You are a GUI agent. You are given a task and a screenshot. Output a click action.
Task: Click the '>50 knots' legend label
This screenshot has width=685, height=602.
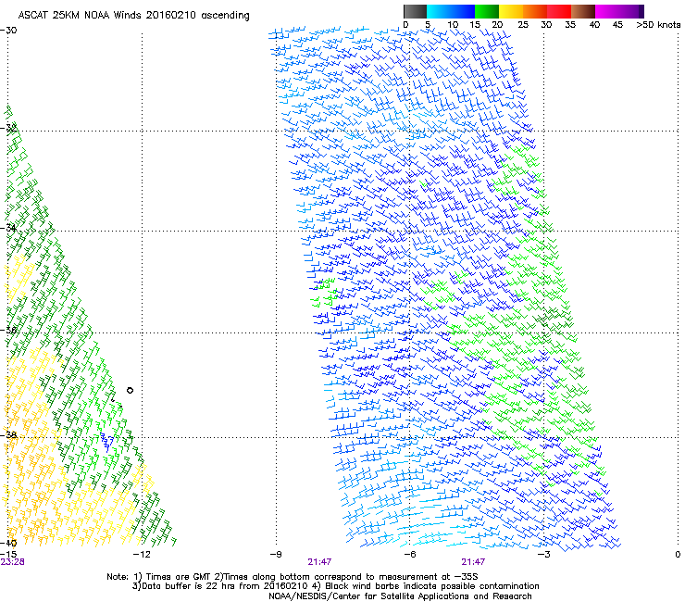658,24
